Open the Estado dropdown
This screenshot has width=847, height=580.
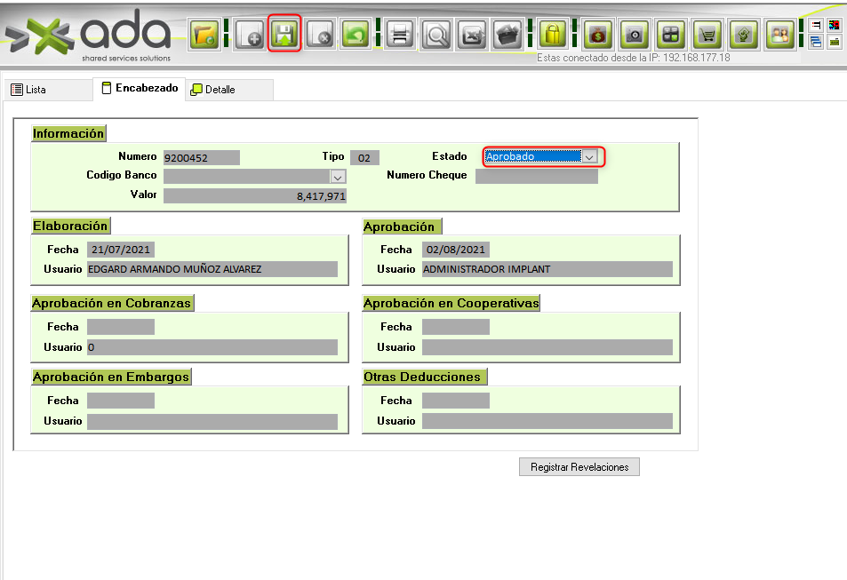pyautogui.click(x=588, y=156)
